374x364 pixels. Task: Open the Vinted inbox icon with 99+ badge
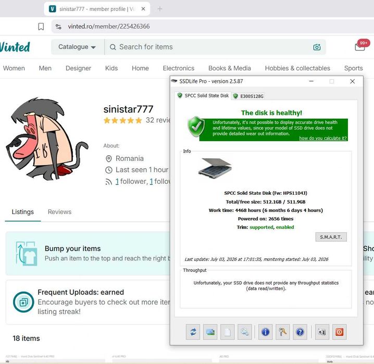pos(360,46)
